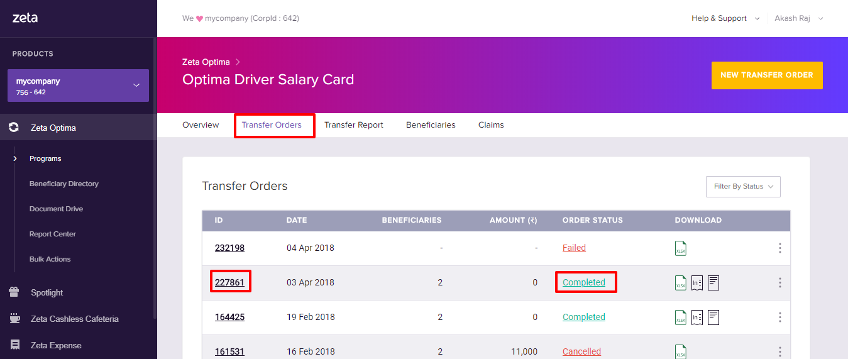
Task: Download XLSX file for order 161531
Action: point(681,351)
